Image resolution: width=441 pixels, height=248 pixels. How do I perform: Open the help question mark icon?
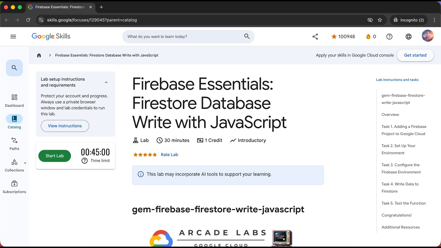pyautogui.click(x=389, y=37)
